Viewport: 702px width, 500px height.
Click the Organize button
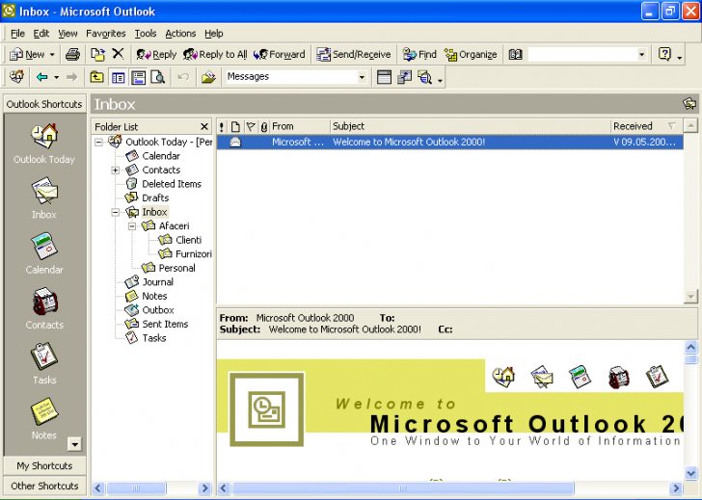471,55
